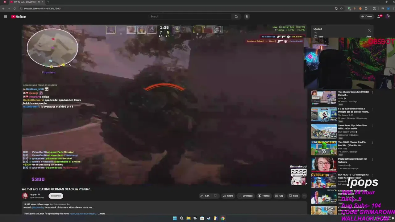Open options for 'This Cheater Literally EXPOSED' video

(x=372, y=92)
